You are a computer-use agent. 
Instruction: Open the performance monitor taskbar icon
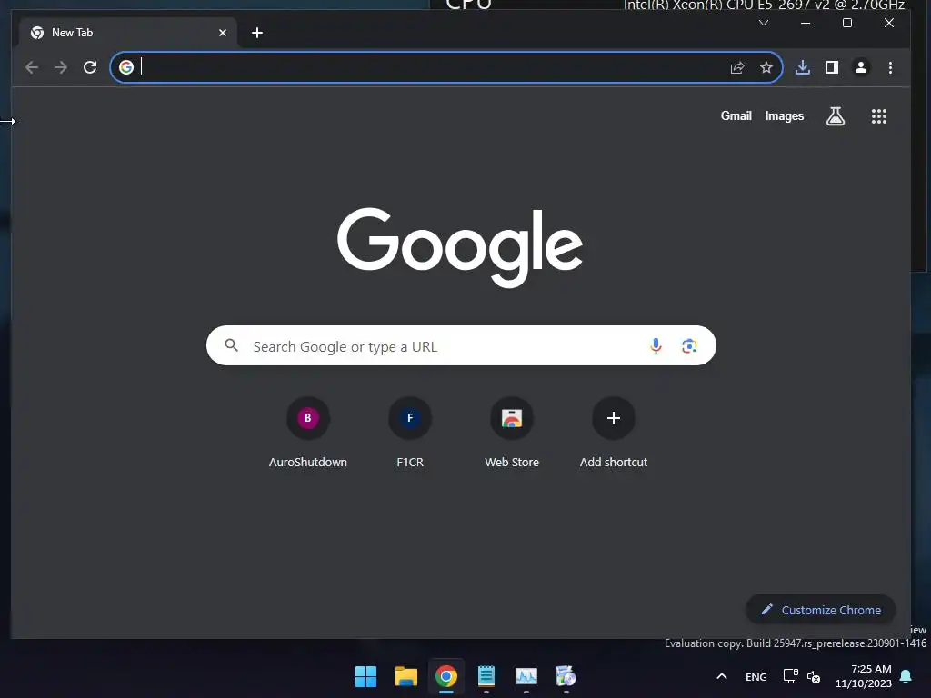click(x=526, y=676)
